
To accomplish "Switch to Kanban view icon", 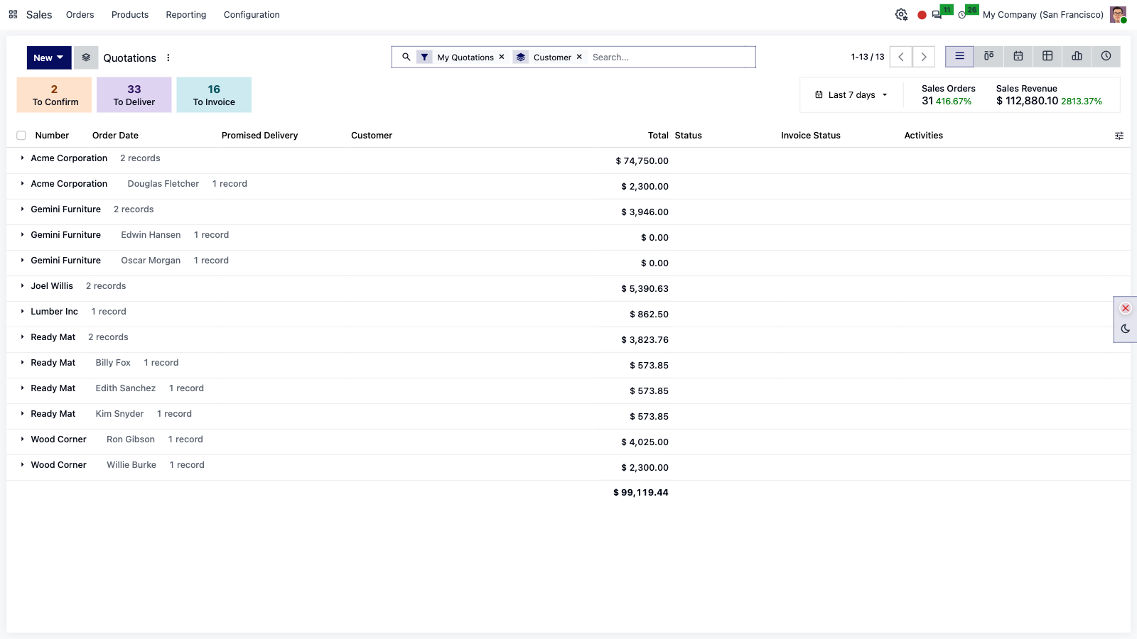I will (x=988, y=56).
